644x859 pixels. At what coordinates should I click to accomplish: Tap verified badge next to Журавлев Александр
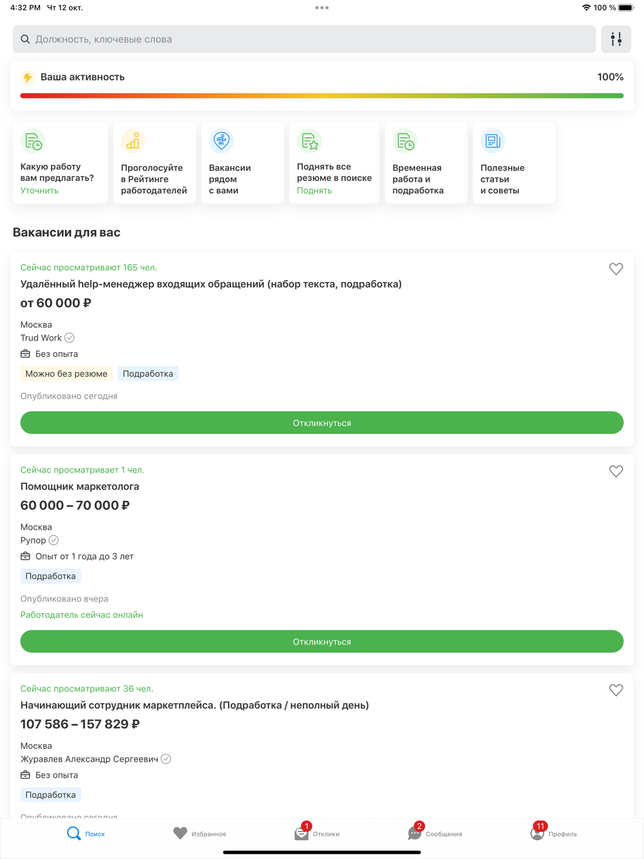166,759
